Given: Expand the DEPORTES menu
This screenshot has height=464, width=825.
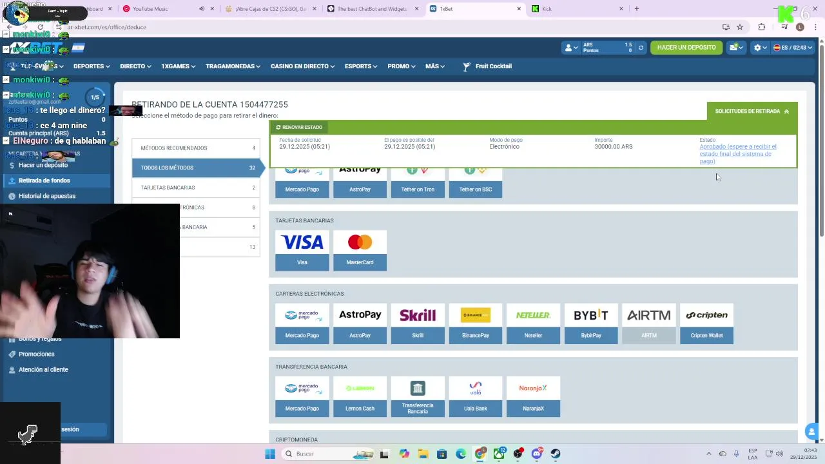Looking at the screenshot, I should click(91, 66).
